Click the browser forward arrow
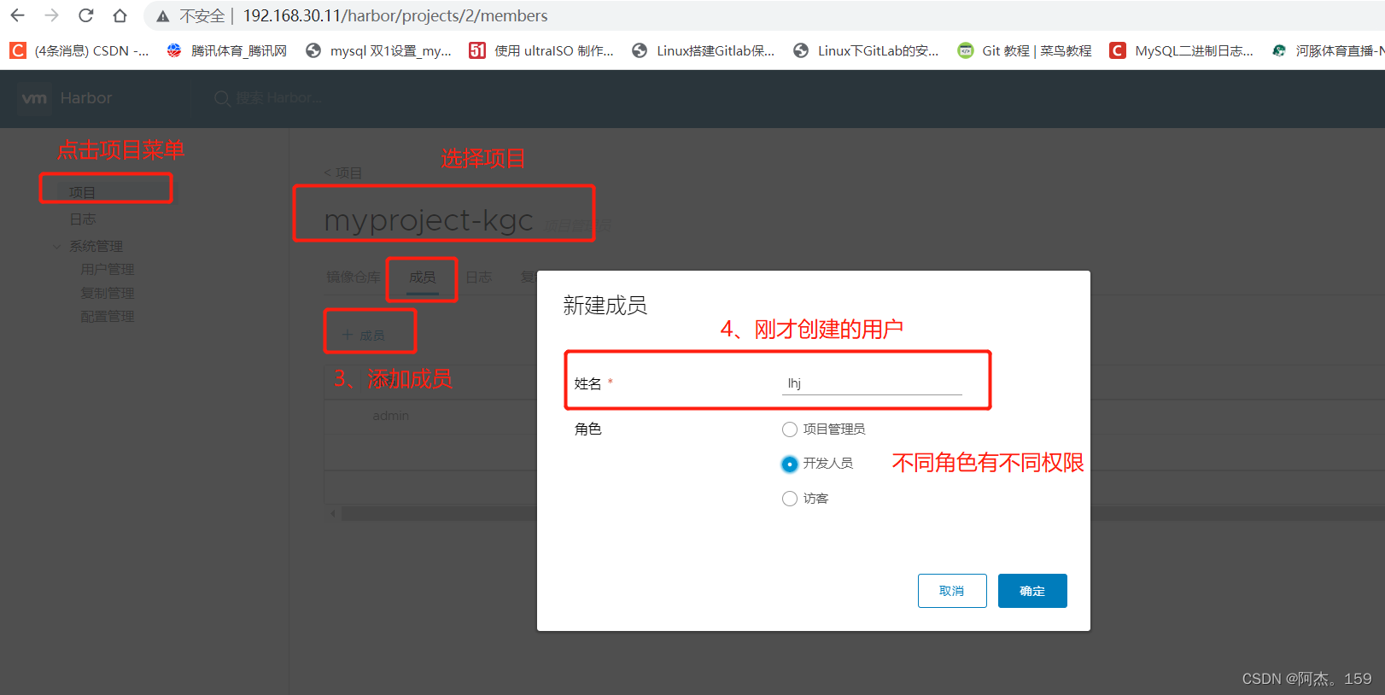Image resolution: width=1385 pixels, height=695 pixels. [x=51, y=15]
